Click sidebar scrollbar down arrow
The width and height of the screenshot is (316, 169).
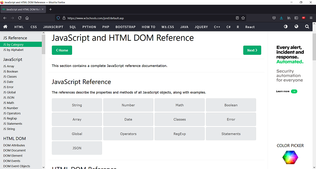pyautogui.click(x=43, y=167)
